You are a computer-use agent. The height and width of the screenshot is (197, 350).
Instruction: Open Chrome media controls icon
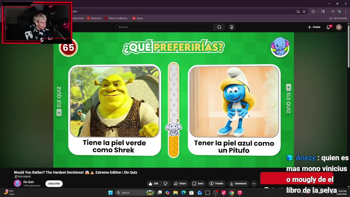333,11
